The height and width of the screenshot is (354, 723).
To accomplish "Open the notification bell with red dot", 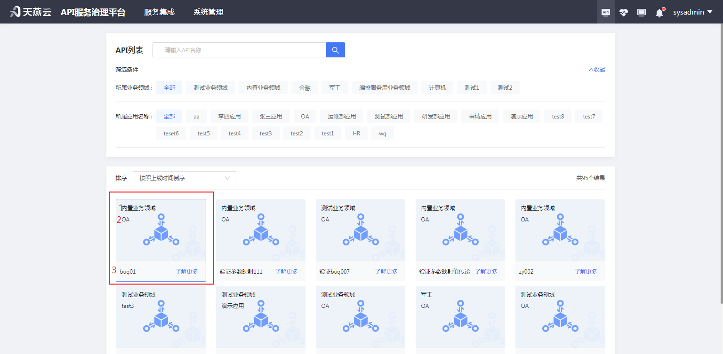I will (x=659, y=12).
